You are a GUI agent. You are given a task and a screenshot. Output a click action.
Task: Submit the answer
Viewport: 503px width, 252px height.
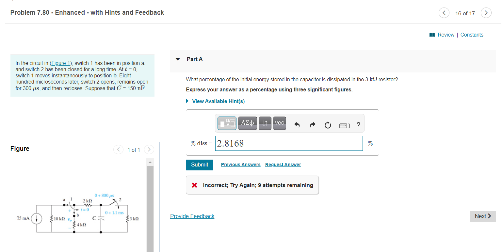tap(200, 165)
